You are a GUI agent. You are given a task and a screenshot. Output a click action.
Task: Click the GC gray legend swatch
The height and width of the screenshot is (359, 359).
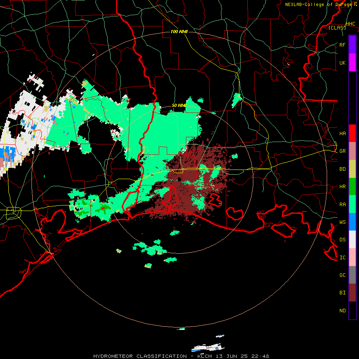pyautogui.click(x=352, y=275)
